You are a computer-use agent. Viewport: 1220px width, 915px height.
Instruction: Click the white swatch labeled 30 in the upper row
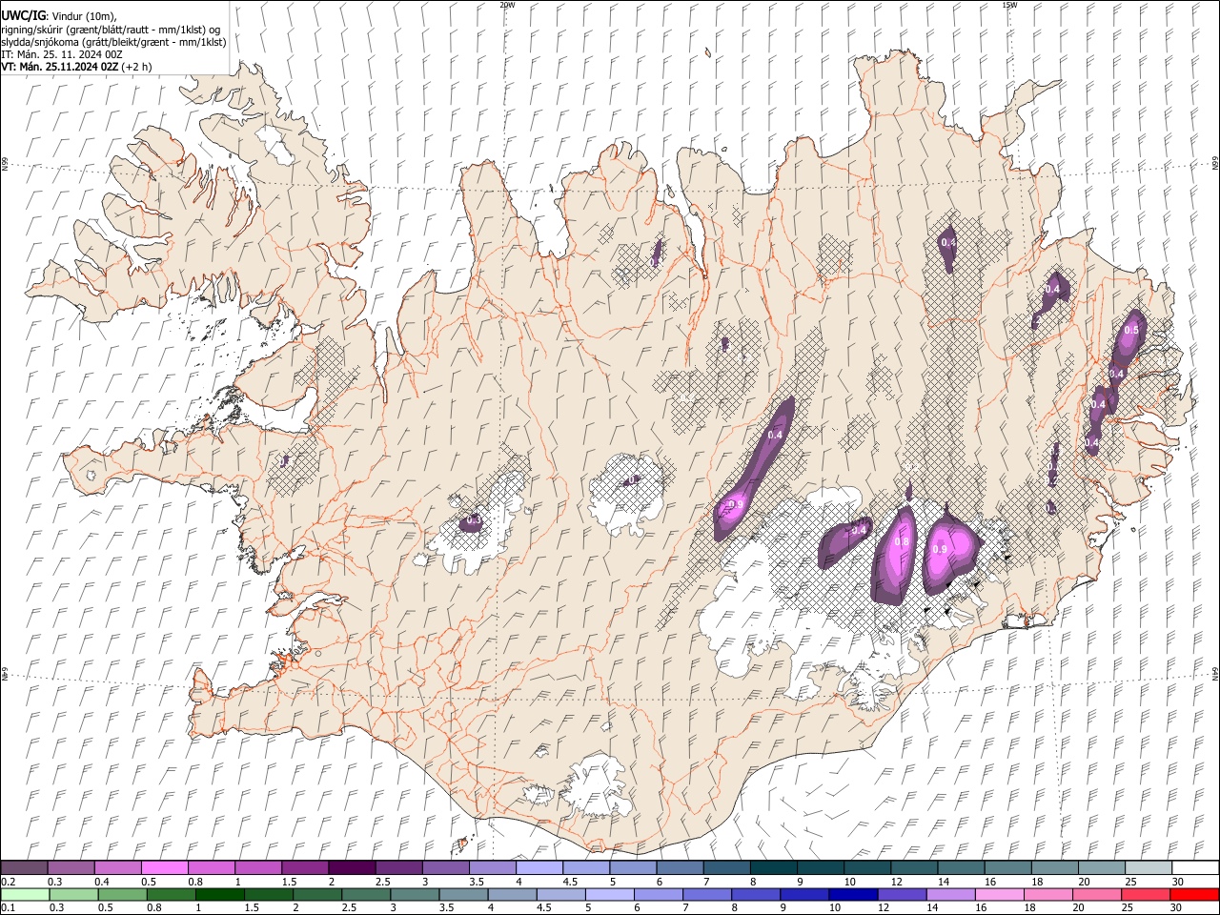pos(1195,867)
